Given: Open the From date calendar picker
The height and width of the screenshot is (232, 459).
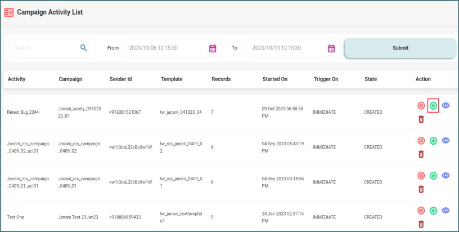Looking at the screenshot, I should (x=213, y=48).
